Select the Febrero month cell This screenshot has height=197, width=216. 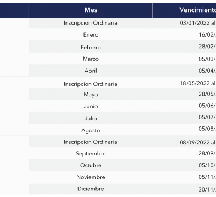[91, 47]
